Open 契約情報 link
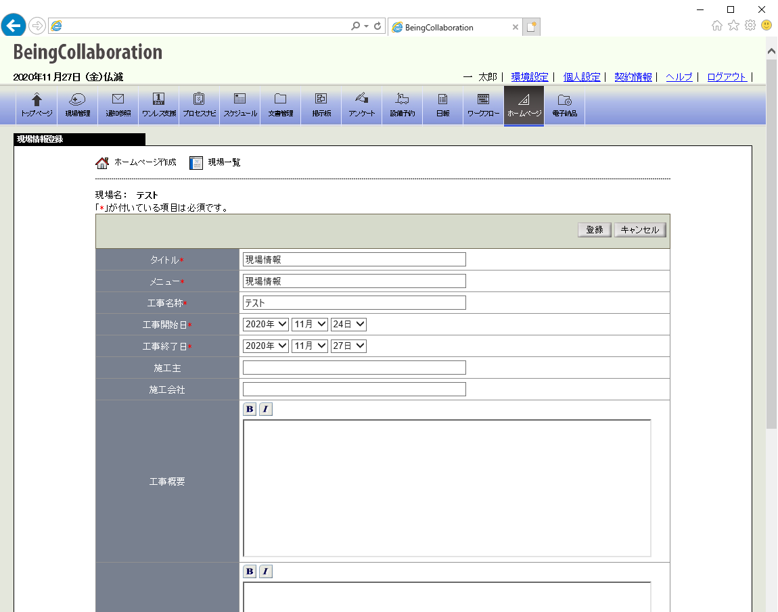The image size is (778, 612). click(x=633, y=77)
